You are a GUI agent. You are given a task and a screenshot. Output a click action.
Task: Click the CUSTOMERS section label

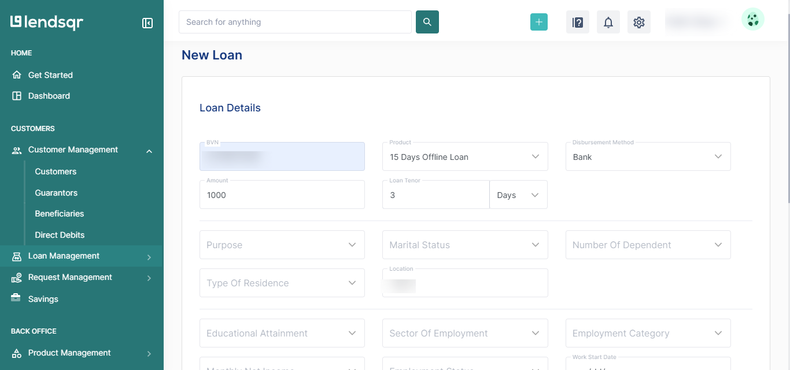[33, 129]
